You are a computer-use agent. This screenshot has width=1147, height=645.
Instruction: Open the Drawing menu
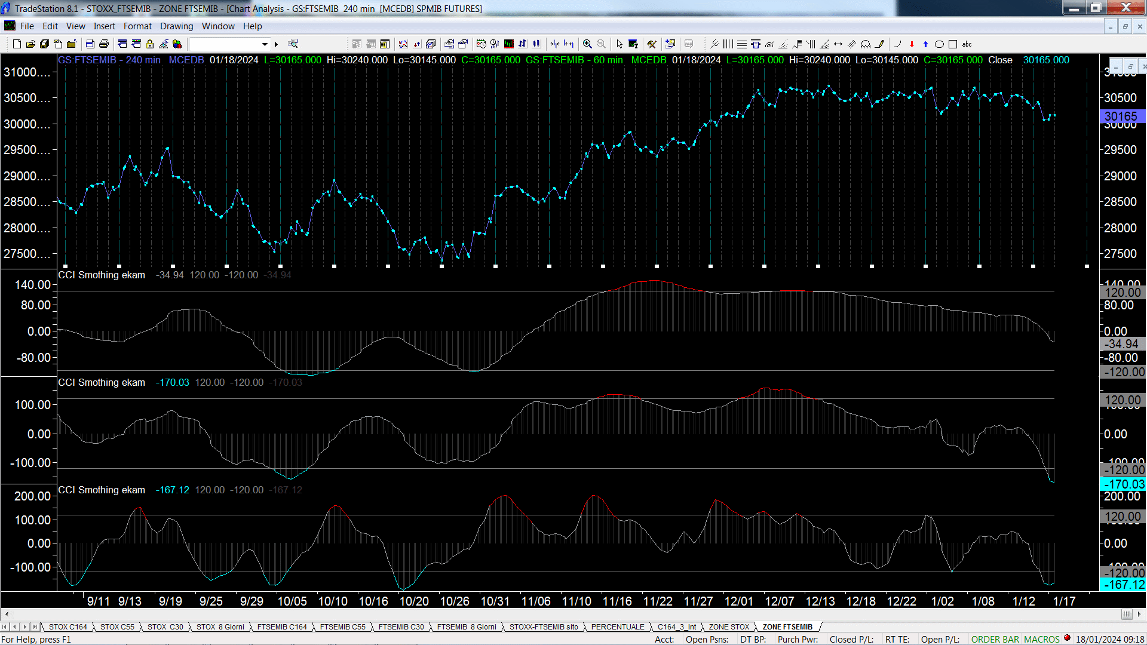pyautogui.click(x=176, y=26)
